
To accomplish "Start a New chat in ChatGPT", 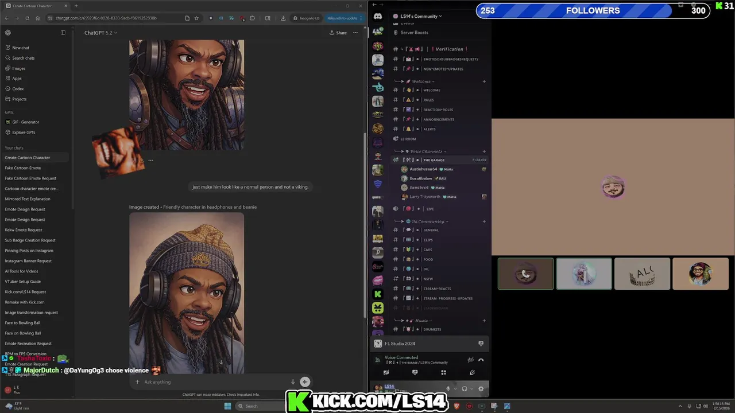I will click(36, 48).
